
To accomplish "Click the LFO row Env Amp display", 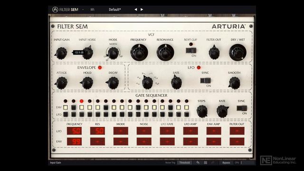I will point(214,131).
